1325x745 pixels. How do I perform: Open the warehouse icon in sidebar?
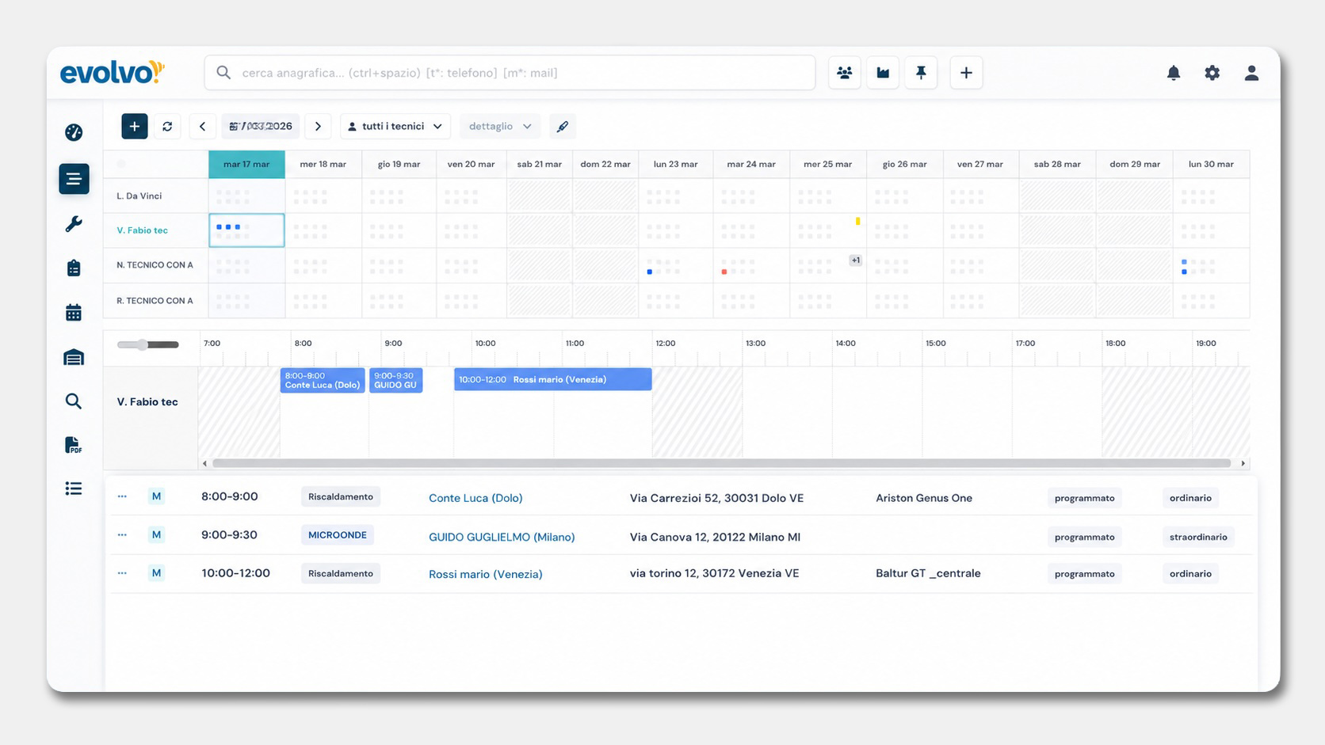74,358
